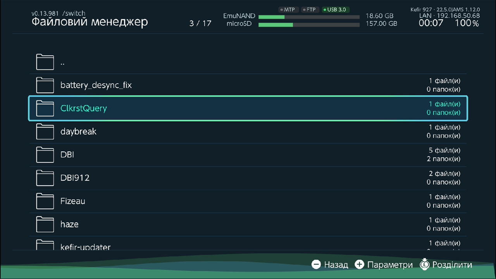
Task: Open options via the Параметри label
Action: pos(390,265)
